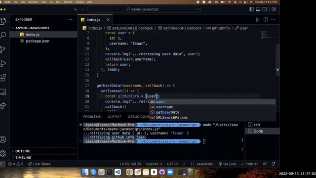Open Google Chrome in the Dock
316x178 pixels.
click(129, 172)
